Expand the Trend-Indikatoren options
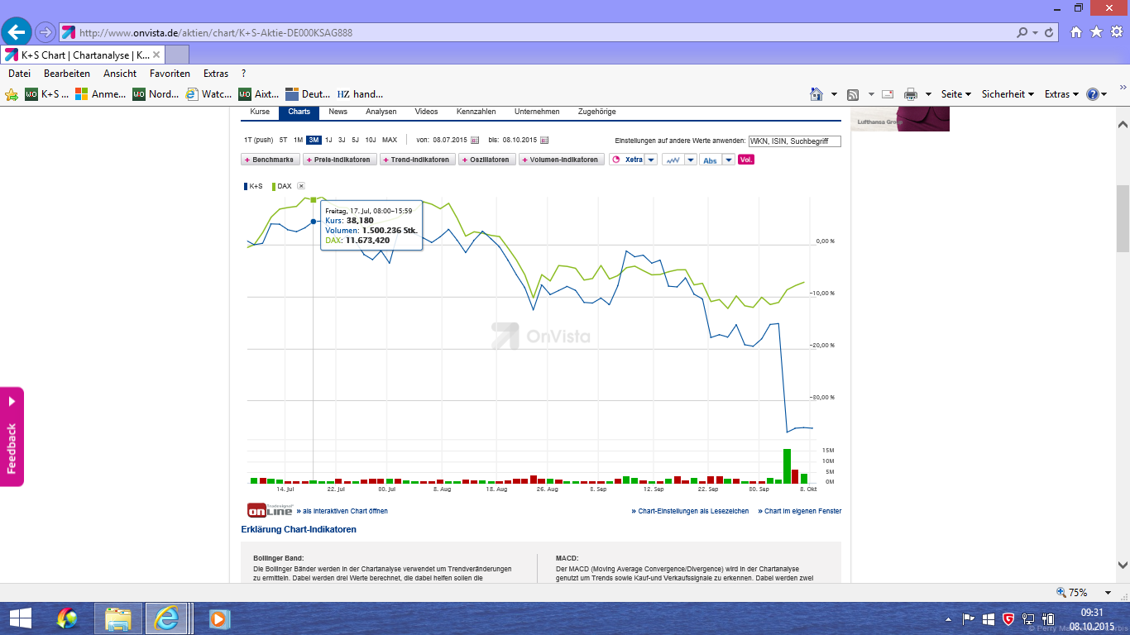Viewport: 1130px width, 635px height. click(418, 160)
